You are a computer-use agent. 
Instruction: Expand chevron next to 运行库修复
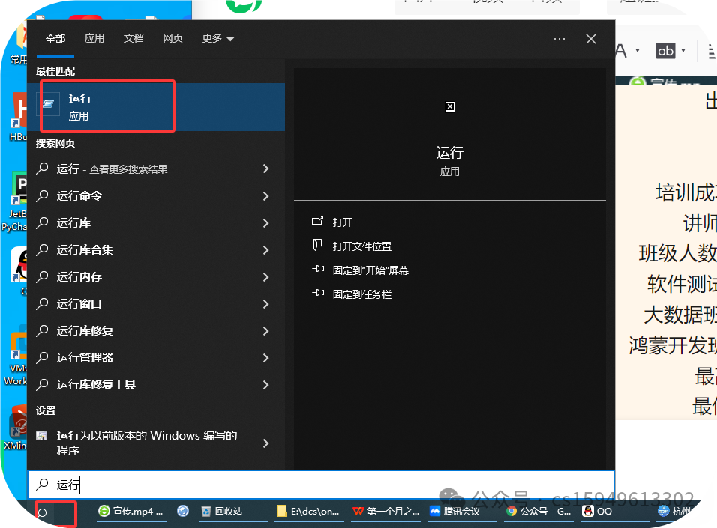tap(265, 331)
